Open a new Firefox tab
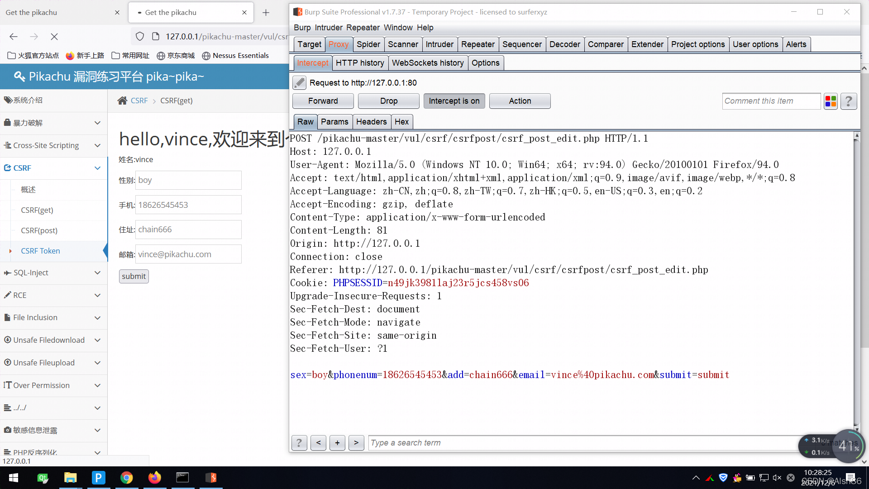This screenshot has width=869, height=489. (x=266, y=13)
